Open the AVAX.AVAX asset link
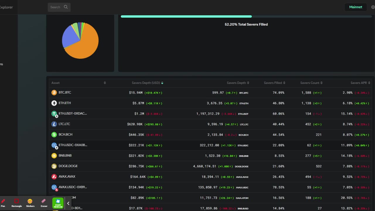Viewport: 375px width, 211px height. (x=67, y=177)
